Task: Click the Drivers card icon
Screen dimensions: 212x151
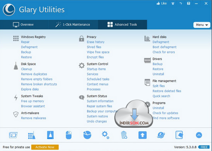Action: (x=147, y=60)
